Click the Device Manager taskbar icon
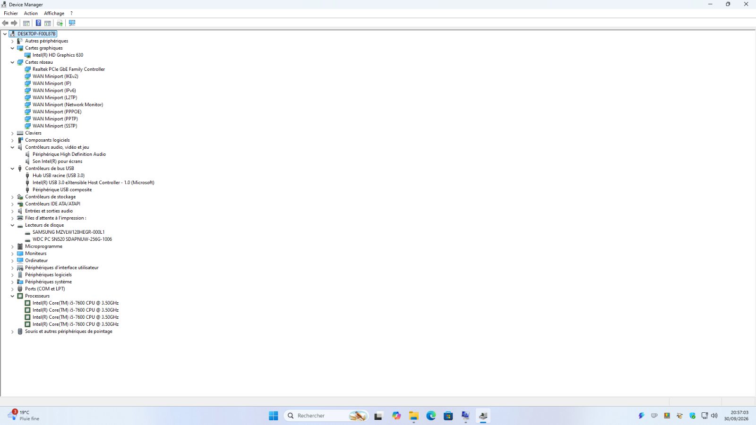Viewport: 756px width, 425px height. pos(483,416)
